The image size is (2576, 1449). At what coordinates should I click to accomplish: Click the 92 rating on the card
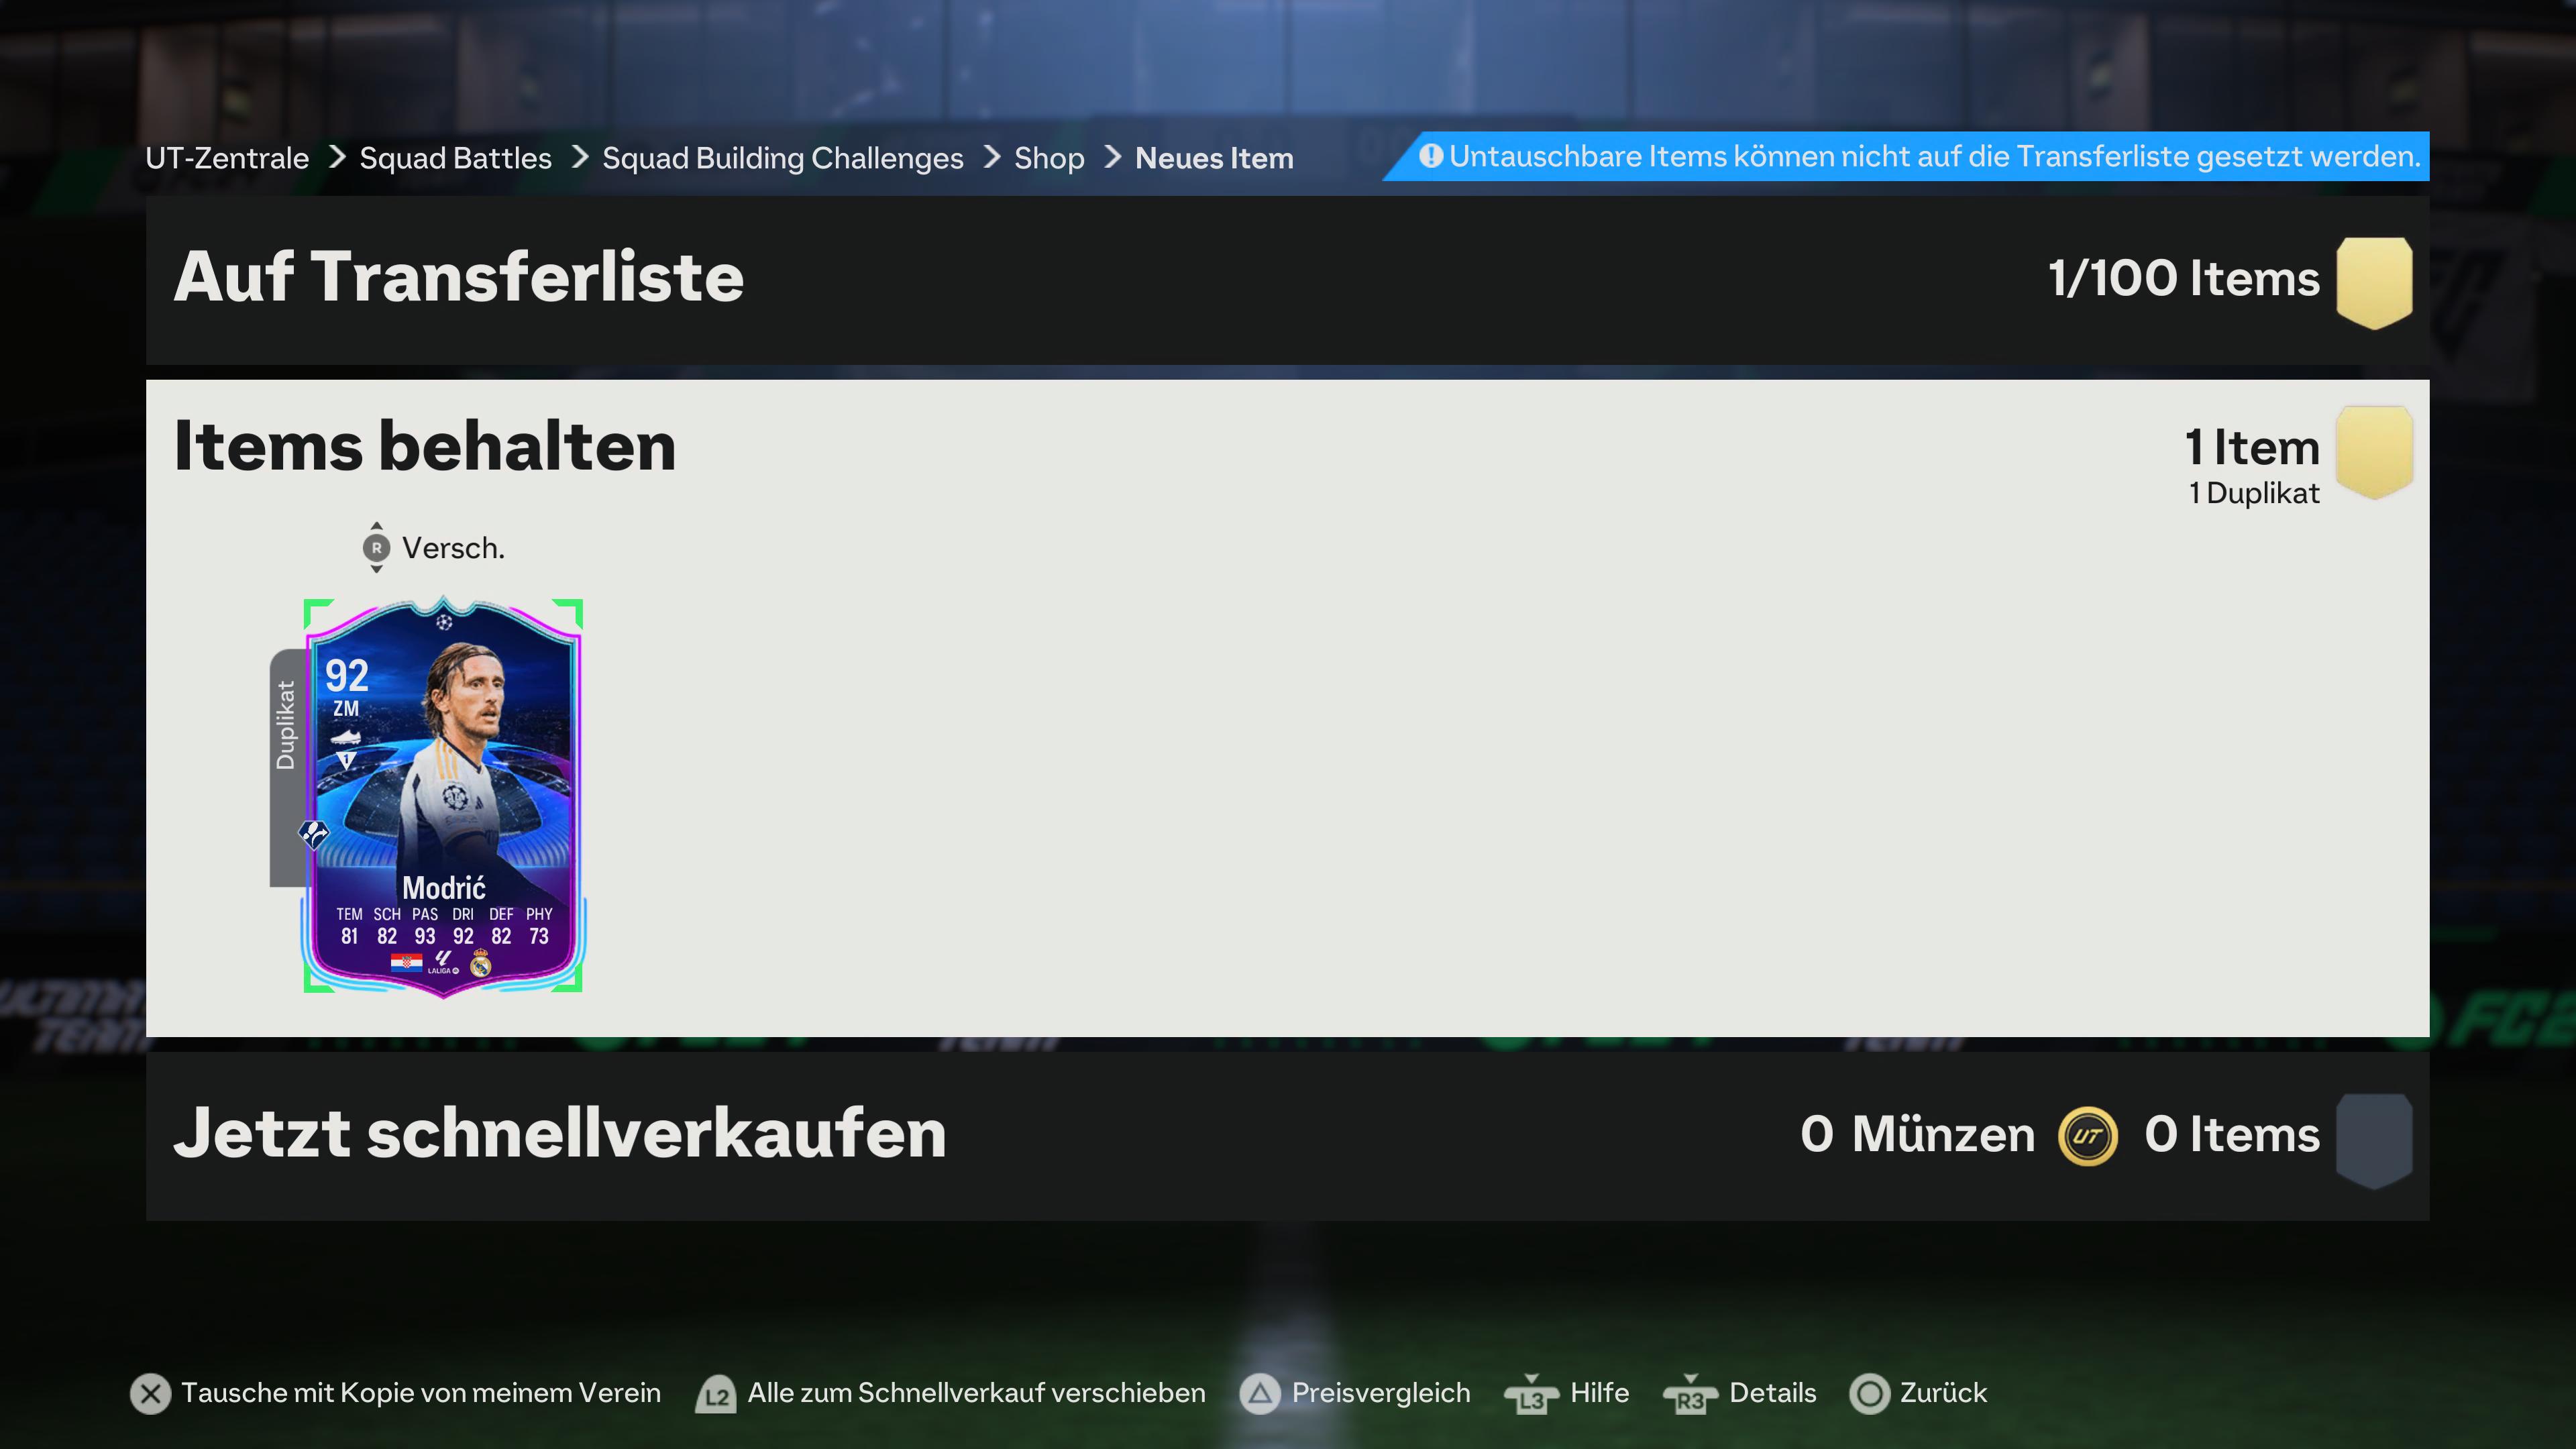347,676
